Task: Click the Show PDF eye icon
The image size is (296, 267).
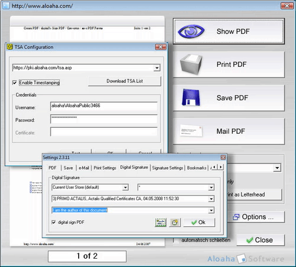Action: click(x=191, y=31)
